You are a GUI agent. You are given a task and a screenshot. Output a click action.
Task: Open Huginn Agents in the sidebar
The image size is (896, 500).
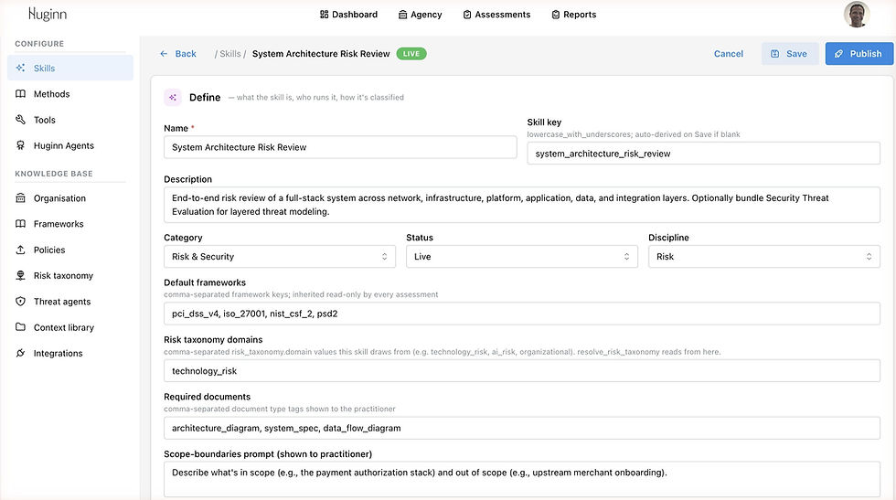pos(70,145)
